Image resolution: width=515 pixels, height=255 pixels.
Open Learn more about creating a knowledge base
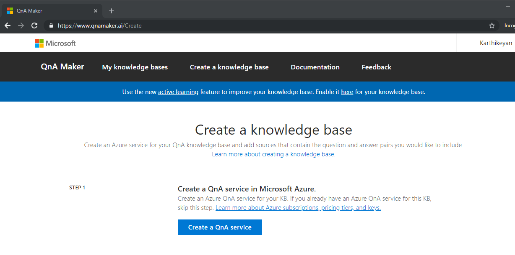point(274,154)
